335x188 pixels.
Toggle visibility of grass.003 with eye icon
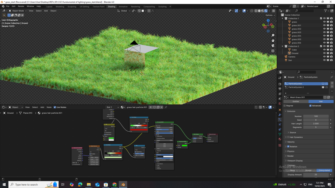(x=324, y=32)
